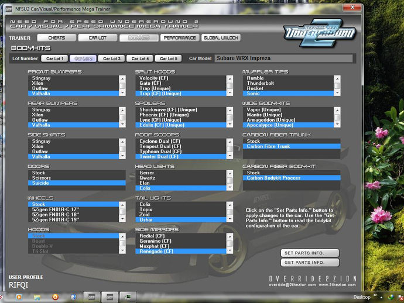Select Trap (CF) (Unique) split hood
404x303 pixels.
tap(181, 94)
